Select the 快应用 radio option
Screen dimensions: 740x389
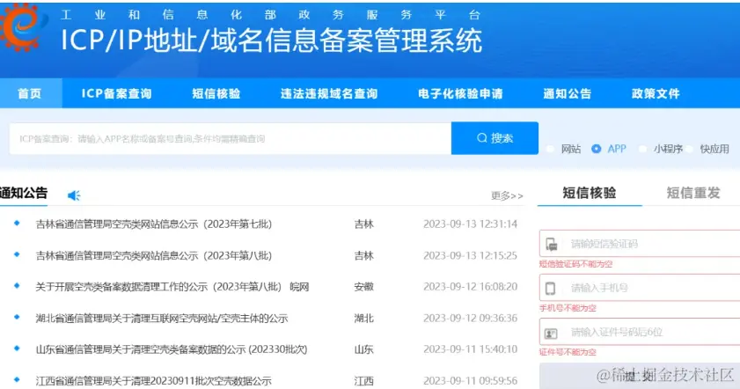[x=691, y=149]
